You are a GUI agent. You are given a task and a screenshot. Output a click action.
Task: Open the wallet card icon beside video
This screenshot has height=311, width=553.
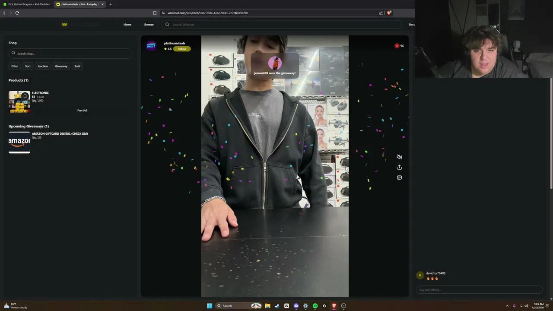[399, 178]
